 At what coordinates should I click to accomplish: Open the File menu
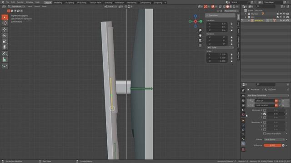click(x=7, y=2)
